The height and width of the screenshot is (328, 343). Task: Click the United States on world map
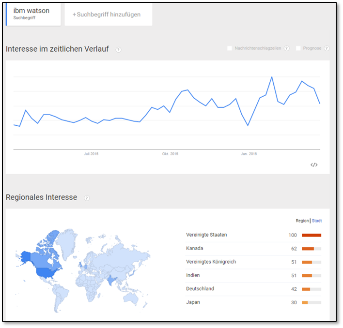tap(47, 273)
